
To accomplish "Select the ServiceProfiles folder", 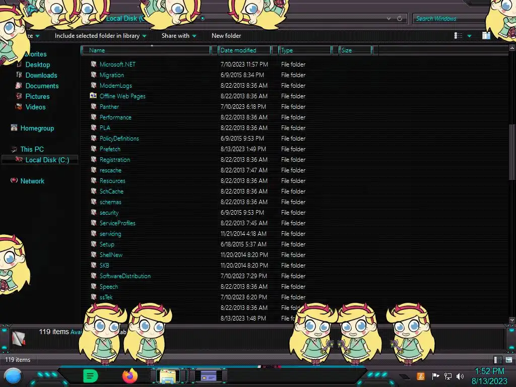I will [117, 223].
